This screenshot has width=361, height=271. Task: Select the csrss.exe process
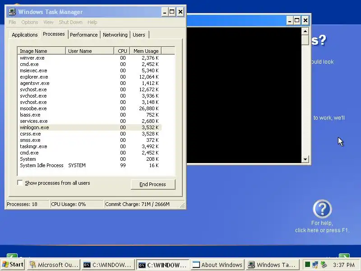(89, 134)
